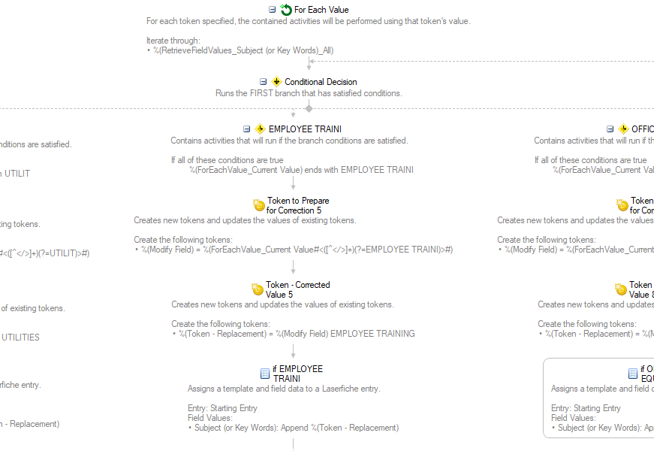This screenshot has width=654, height=451.
Task: Collapse the EMPLOYEE TRAINI branch
Action: coord(246,129)
